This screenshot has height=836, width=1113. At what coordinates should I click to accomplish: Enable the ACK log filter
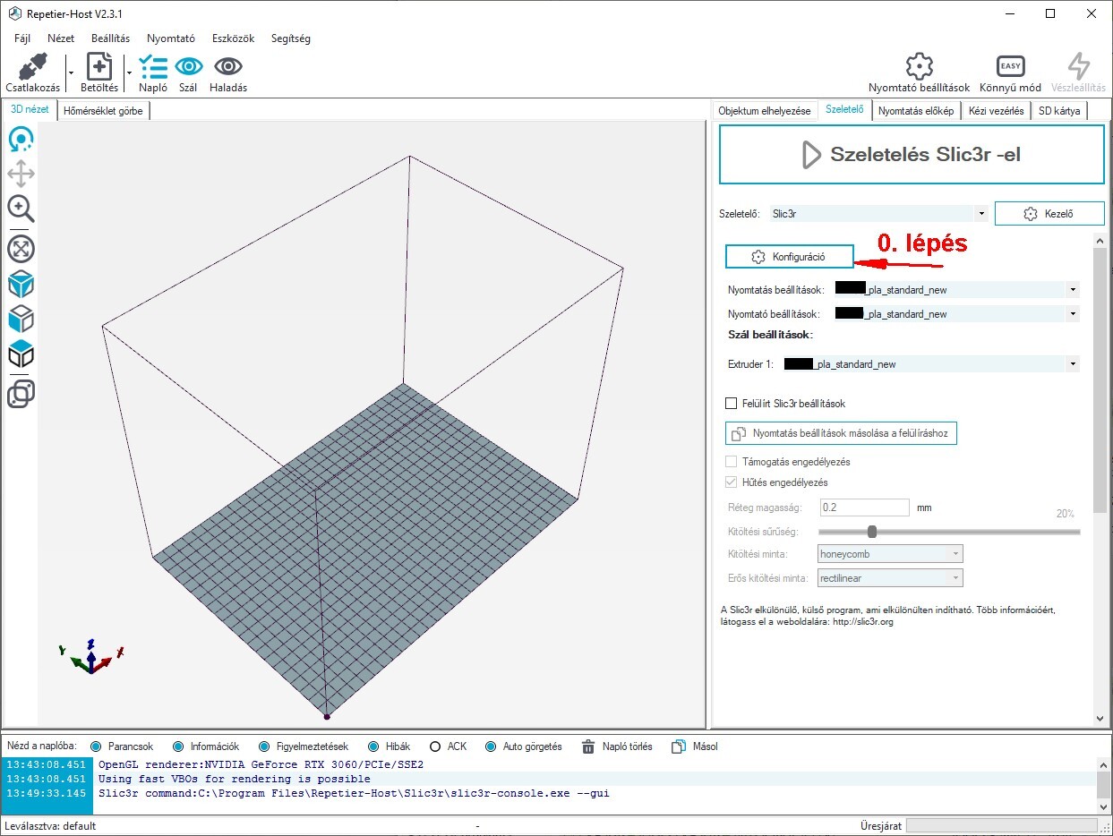pos(435,746)
